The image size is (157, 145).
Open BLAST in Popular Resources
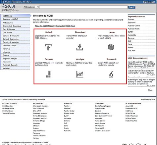tap(131, 32)
